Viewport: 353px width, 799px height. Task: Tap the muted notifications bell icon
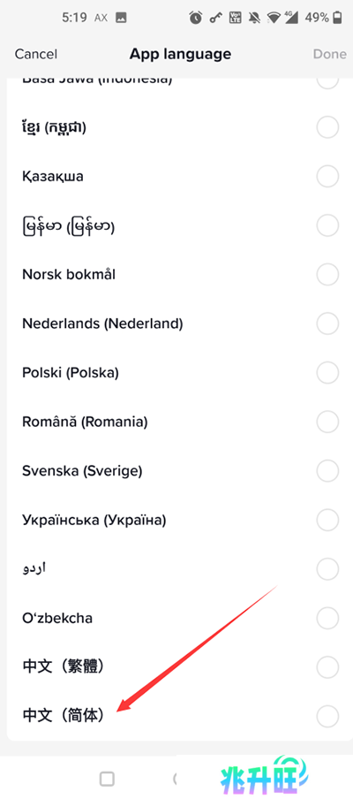pos(254,19)
